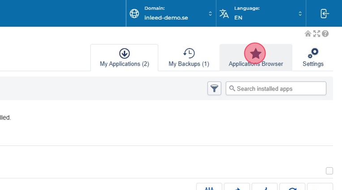Click the globe icon beside Domain
The height and width of the screenshot is (190, 342).
pos(134,13)
